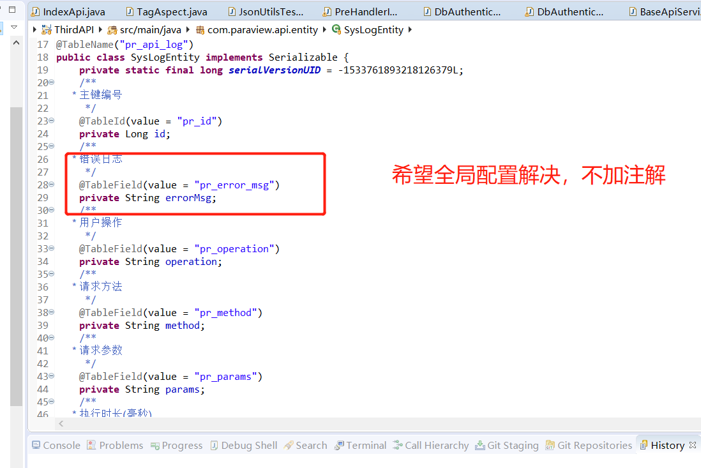The image size is (701, 468).
Task: Collapse the Javadoc comment fold at line 20
Action: 52,82
